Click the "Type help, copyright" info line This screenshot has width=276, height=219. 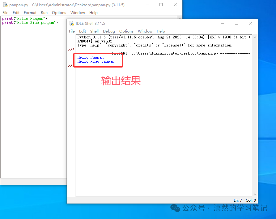[x=155, y=45]
